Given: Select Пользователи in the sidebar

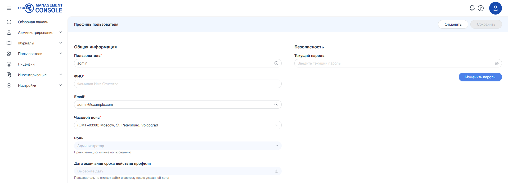Looking at the screenshot, I should click(x=30, y=54).
